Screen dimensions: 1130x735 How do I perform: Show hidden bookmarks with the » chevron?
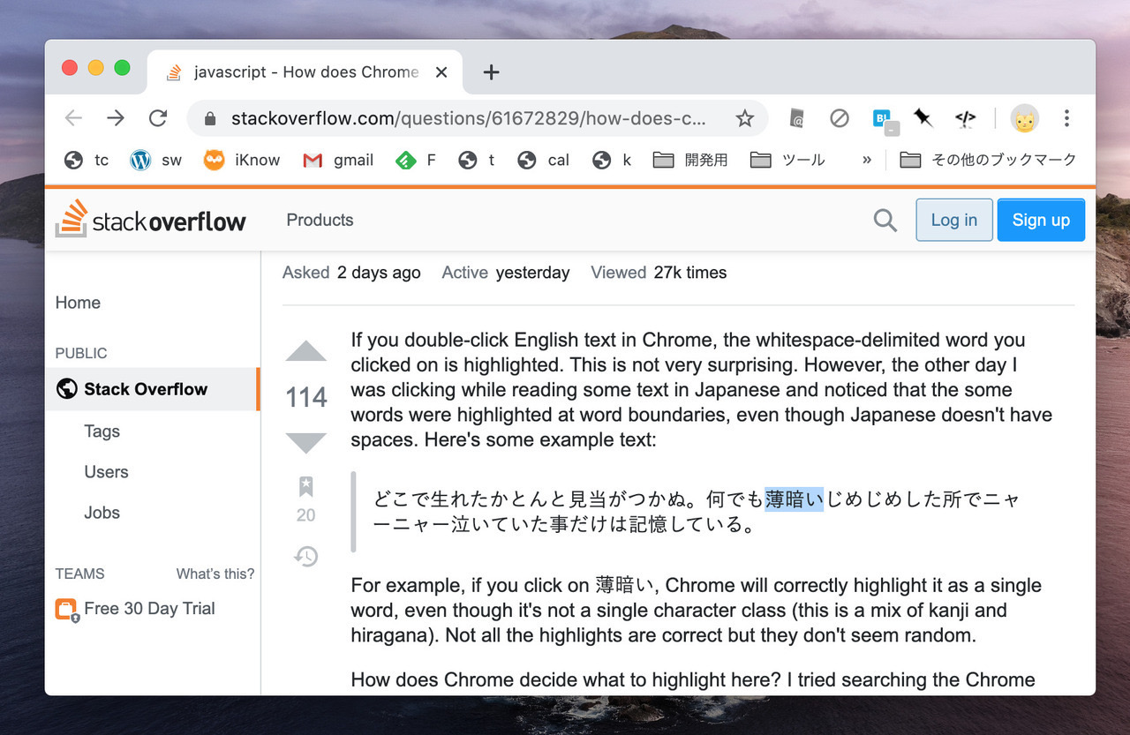pyautogui.click(x=867, y=160)
